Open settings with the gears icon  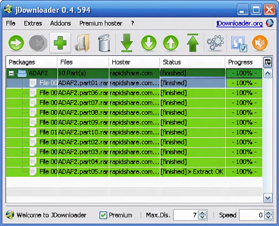click(215, 43)
